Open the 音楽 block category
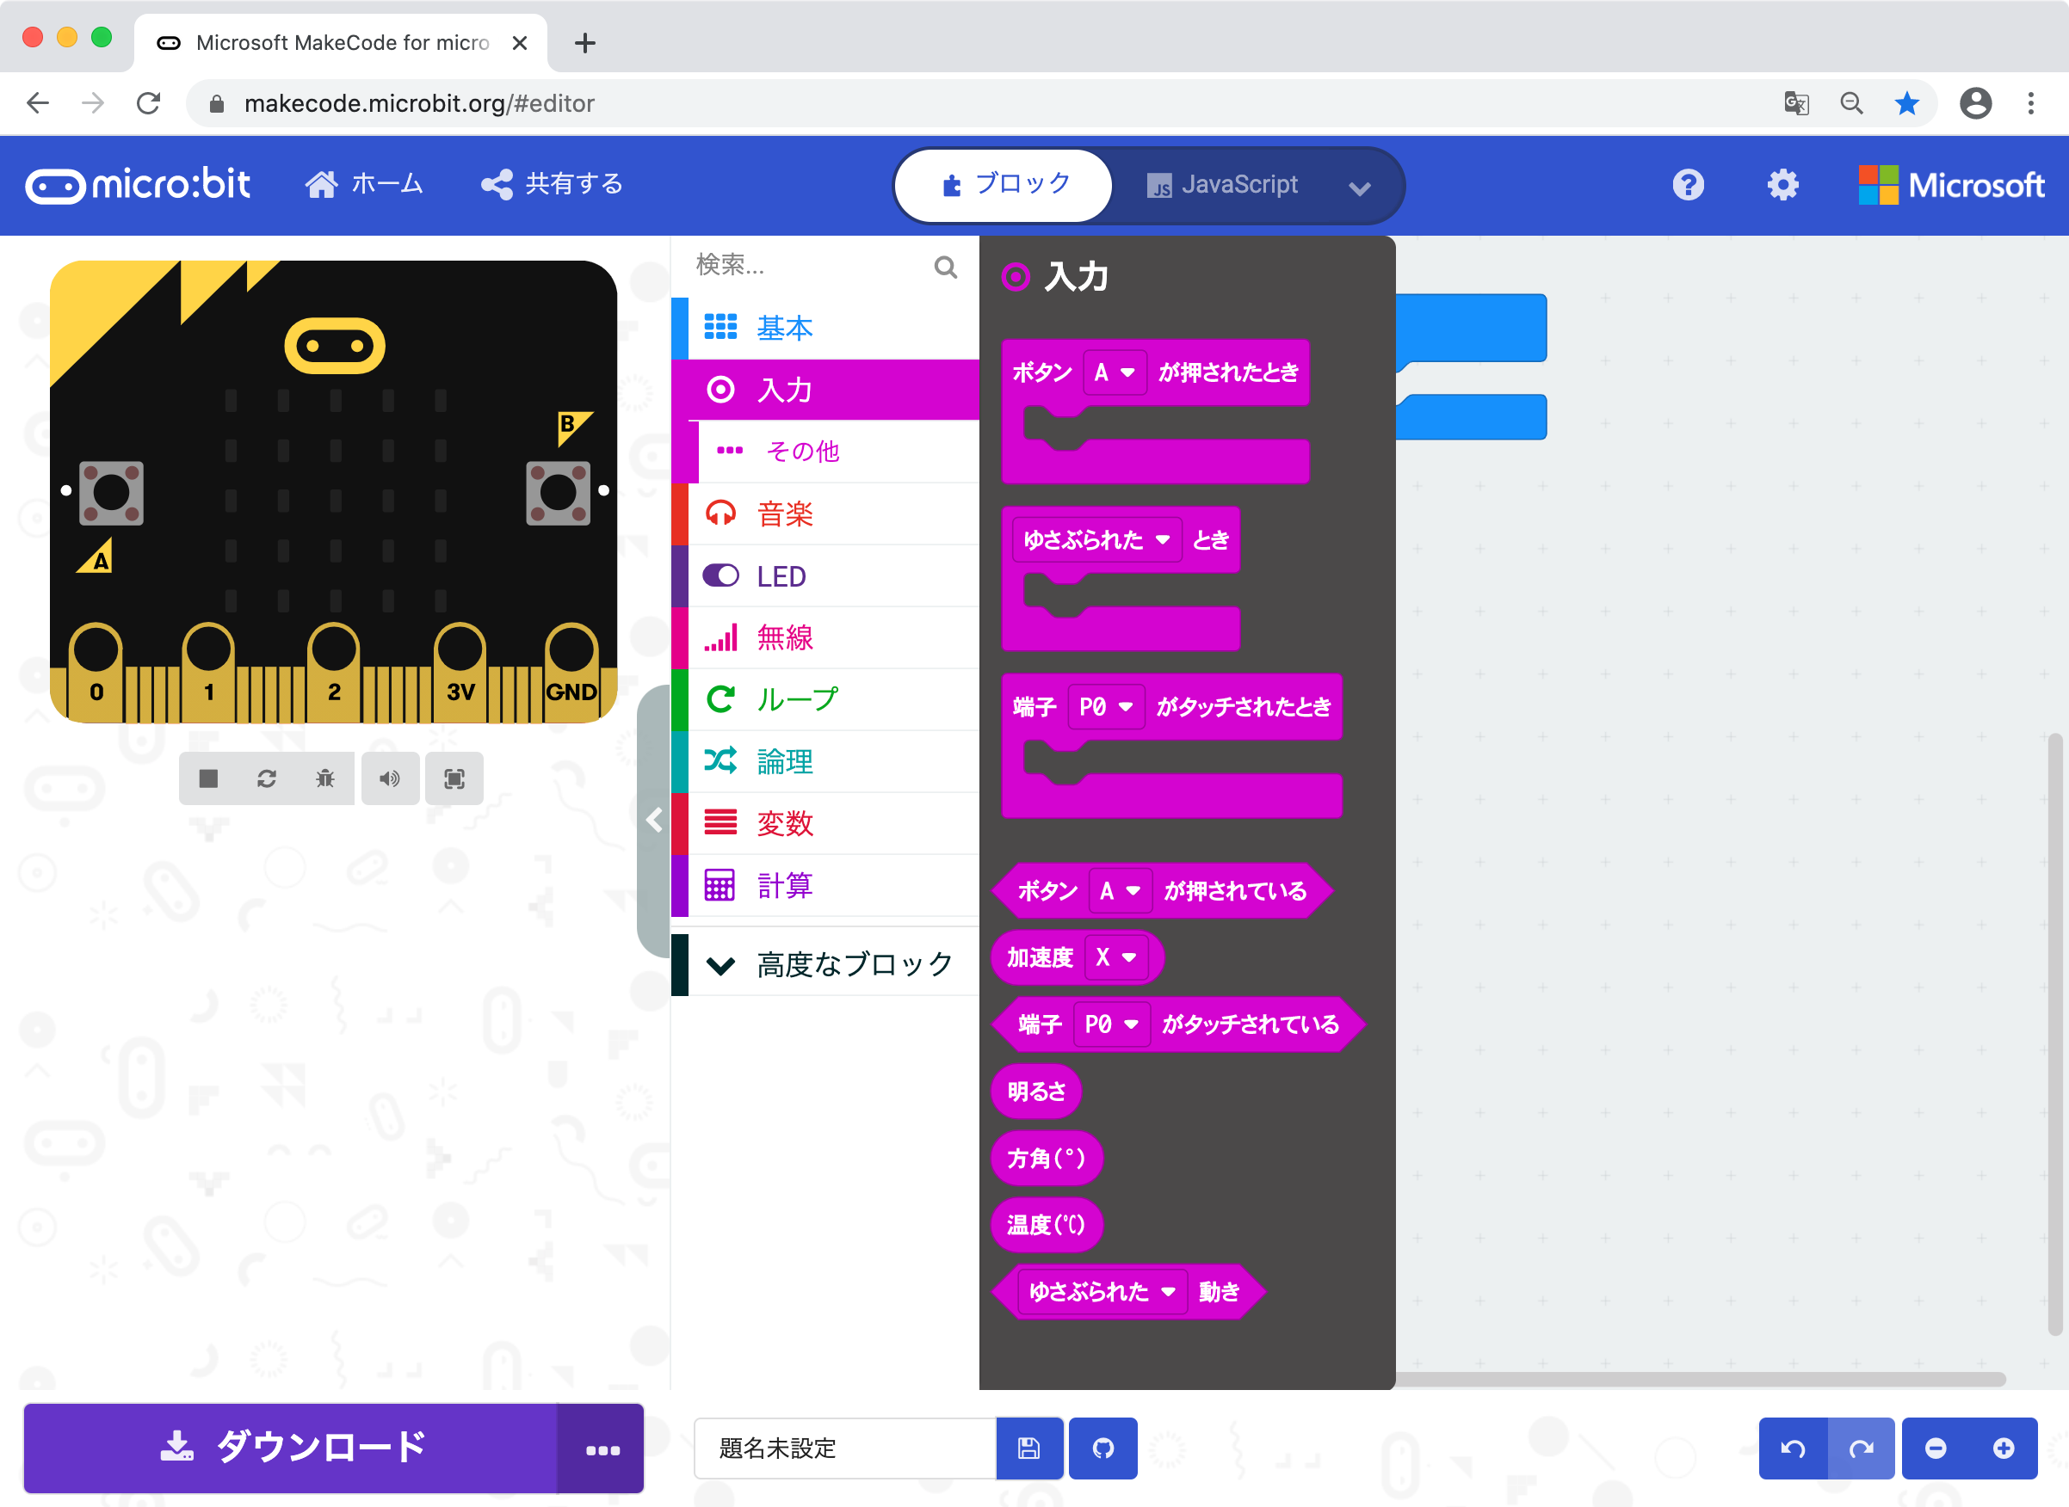The width and height of the screenshot is (2069, 1507). [825, 514]
